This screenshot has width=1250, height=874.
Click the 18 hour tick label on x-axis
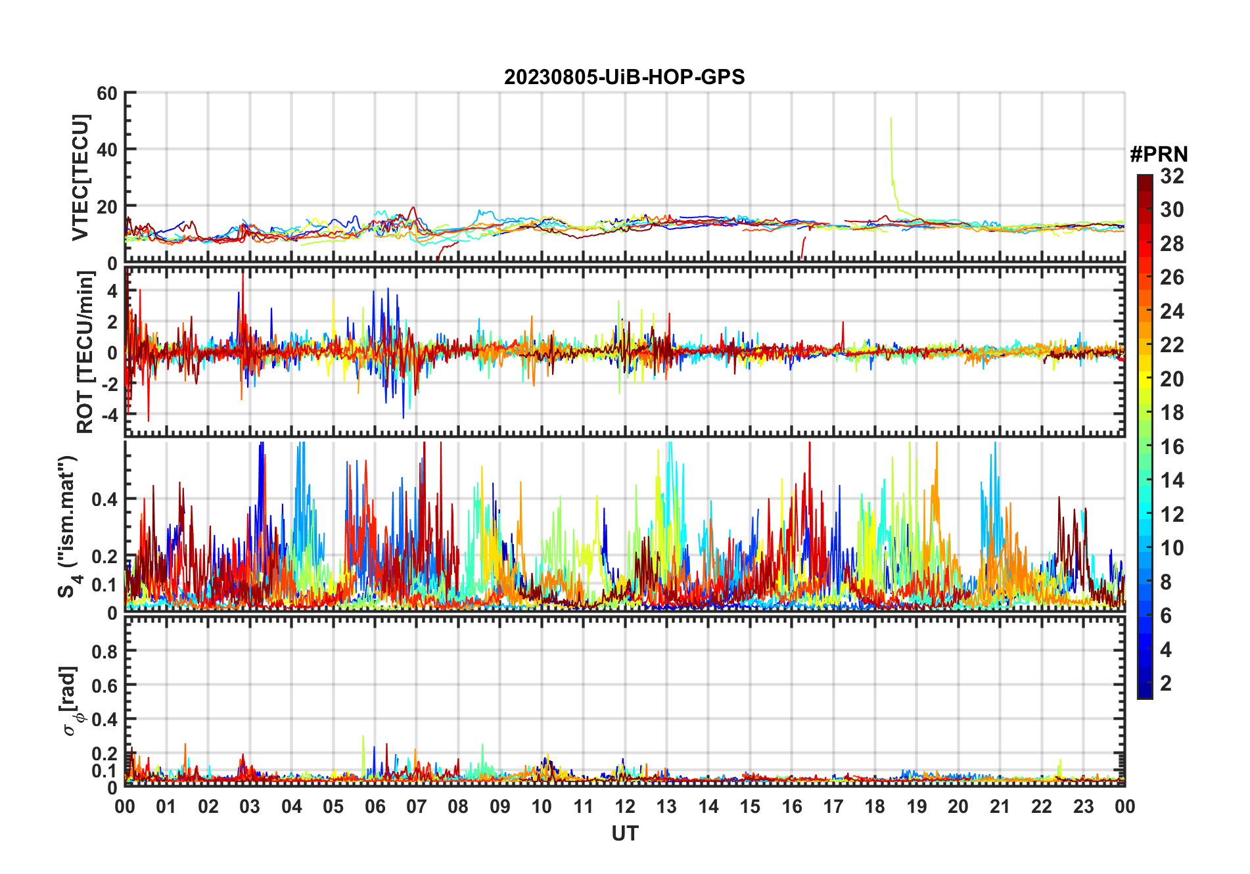point(874,807)
